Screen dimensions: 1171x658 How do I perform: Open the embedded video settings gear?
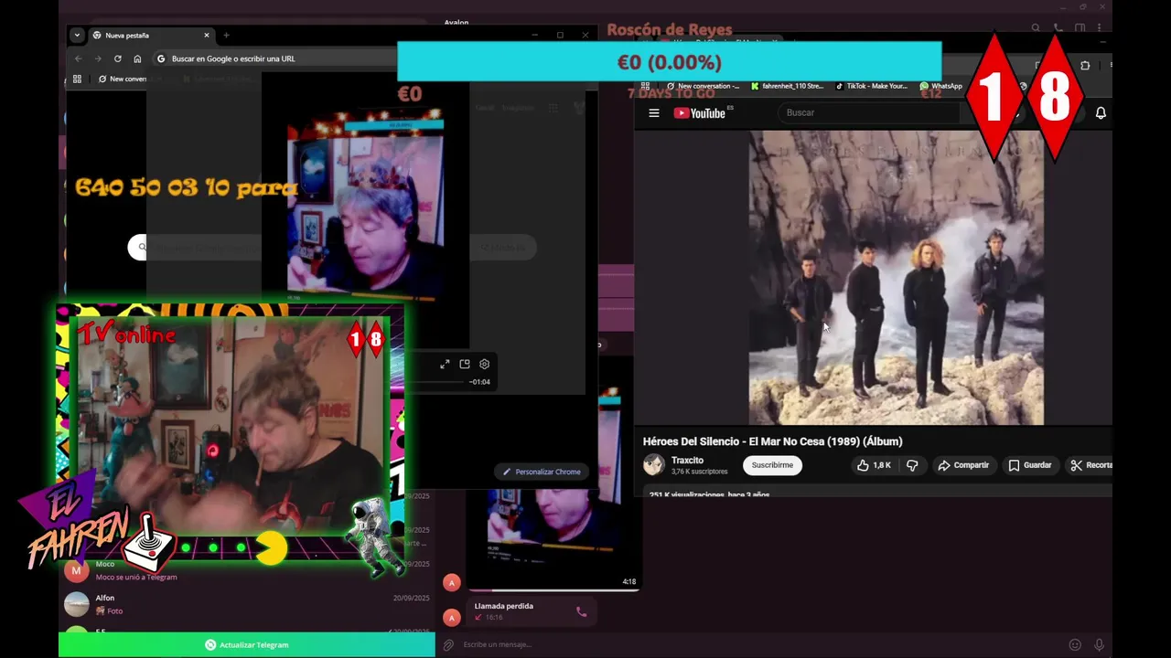click(x=485, y=364)
